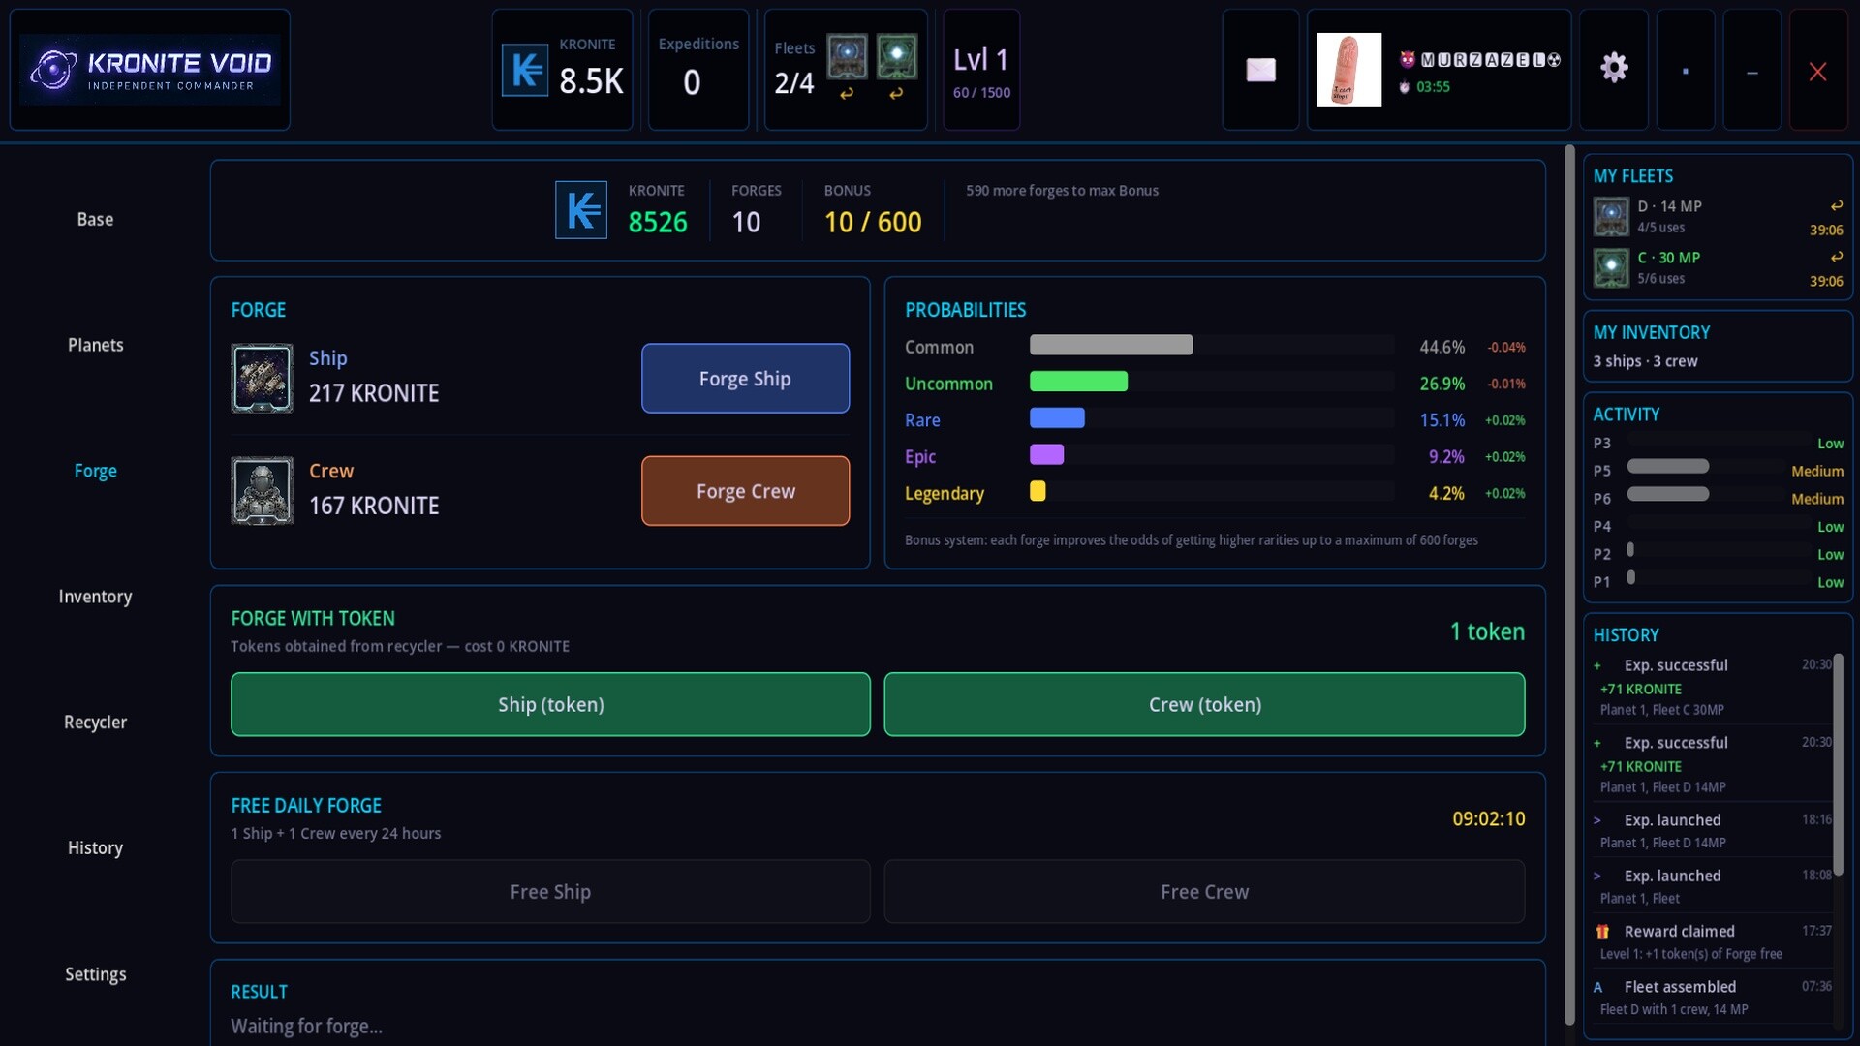The width and height of the screenshot is (1860, 1046).
Task: Click the Lvl 1 level box
Action: [980, 70]
